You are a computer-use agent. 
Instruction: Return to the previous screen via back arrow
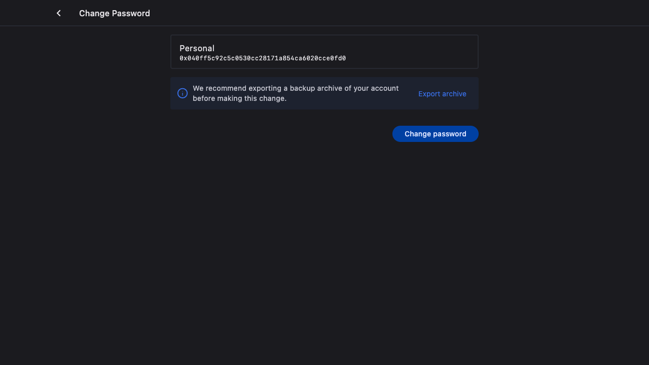[x=59, y=13]
